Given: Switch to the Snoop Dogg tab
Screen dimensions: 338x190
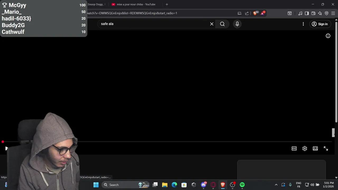Looking at the screenshot, I should [x=96, y=4].
